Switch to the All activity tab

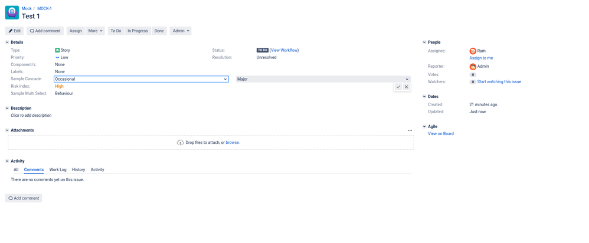click(x=16, y=170)
